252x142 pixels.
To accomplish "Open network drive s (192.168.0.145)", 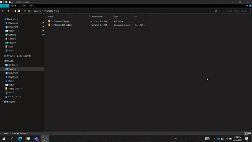I will 16,89.
